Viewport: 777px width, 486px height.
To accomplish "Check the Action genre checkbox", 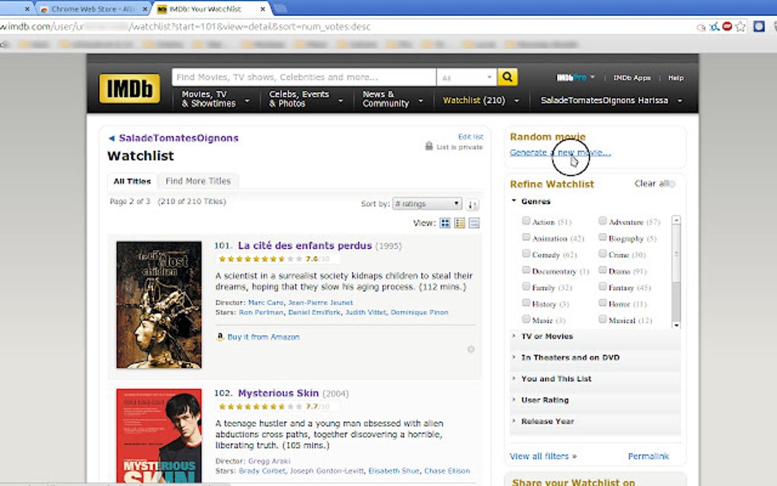I will pyautogui.click(x=526, y=220).
